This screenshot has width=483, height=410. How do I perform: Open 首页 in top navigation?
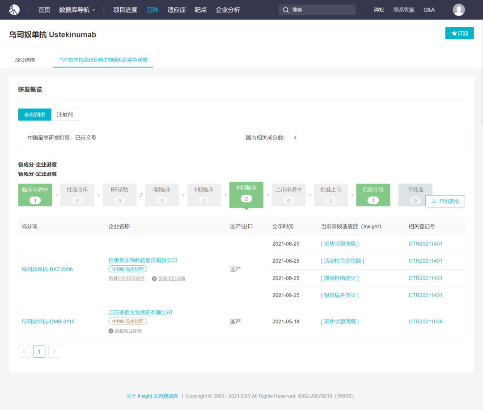pyautogui.click(x=44, y=10)
